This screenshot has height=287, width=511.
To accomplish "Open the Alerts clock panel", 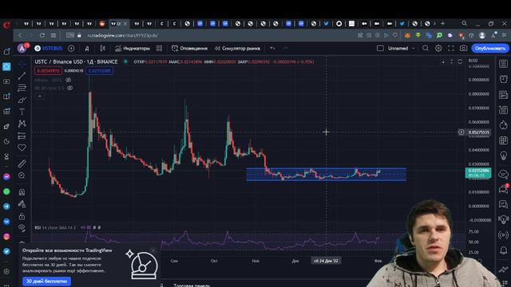I will 504,79.
